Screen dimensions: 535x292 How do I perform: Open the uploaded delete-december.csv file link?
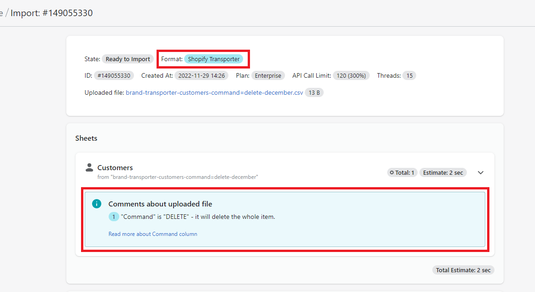pos(214,92)
